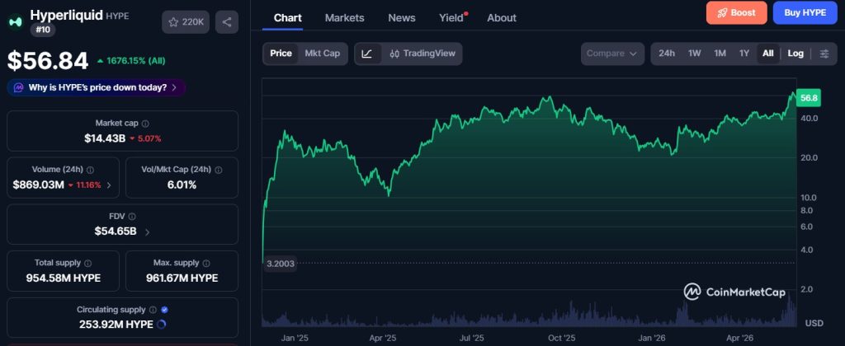
Task: Click the Jul '25 axis label
Action: pos(471,339)
